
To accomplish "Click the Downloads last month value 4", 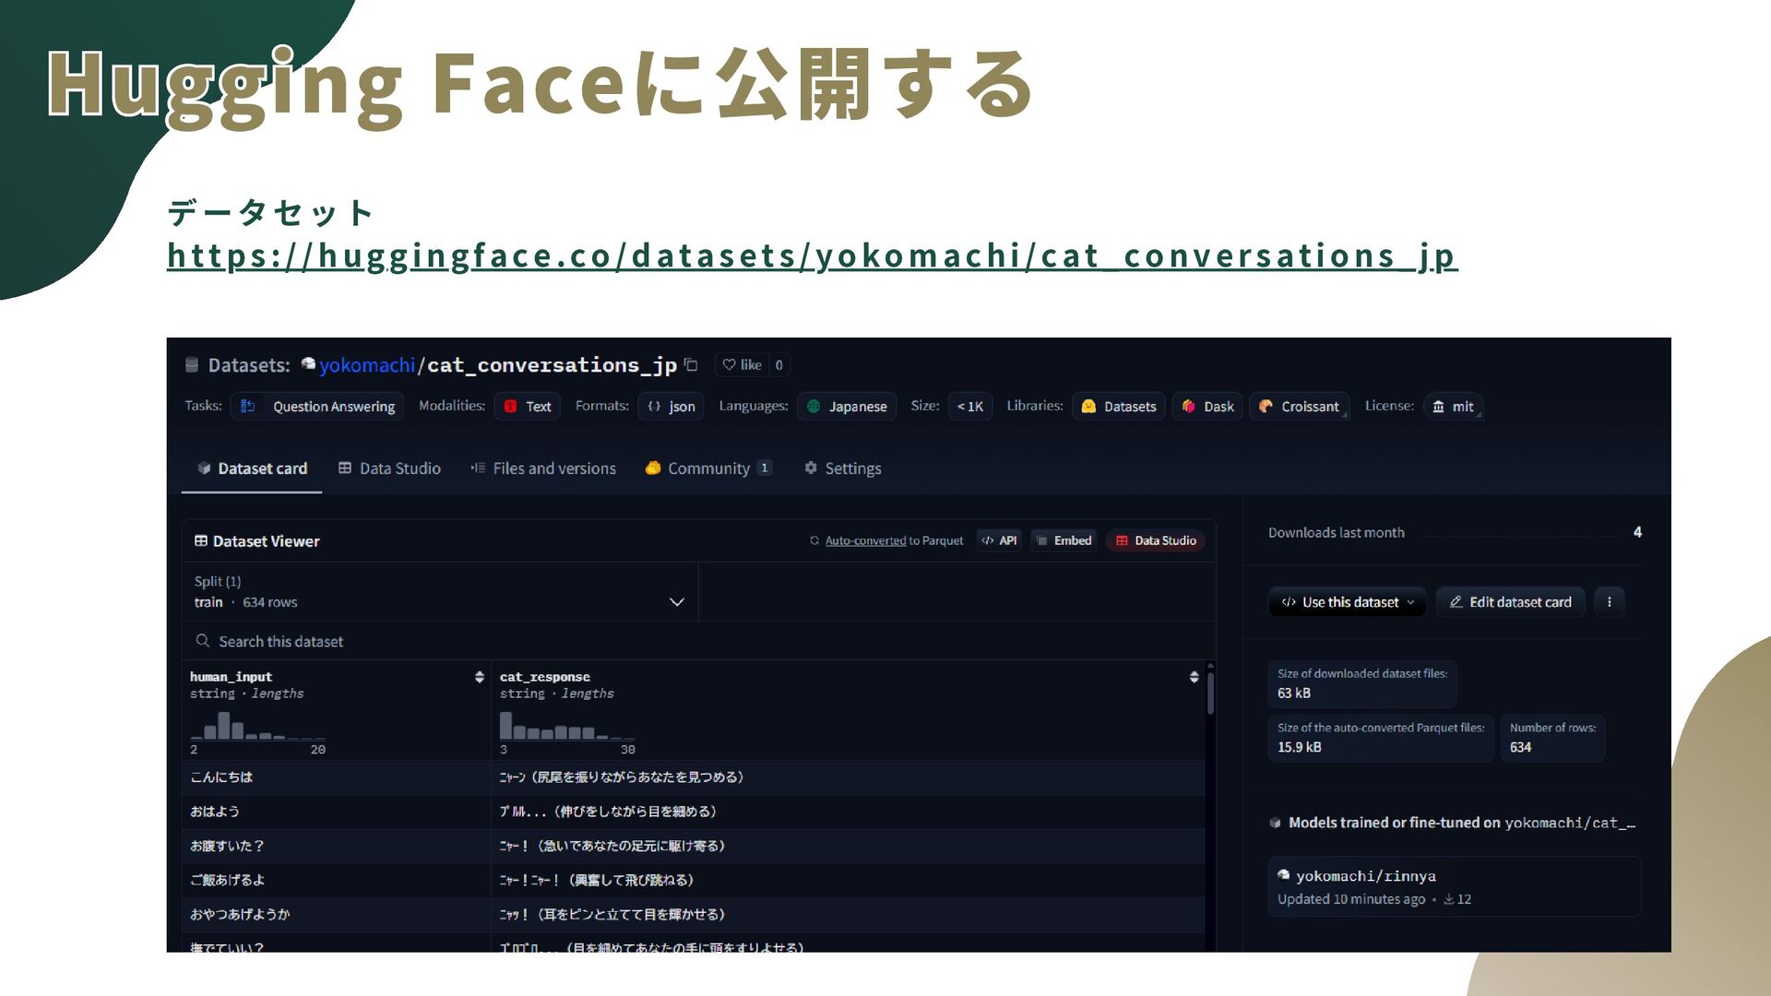I will coord(1637,532).
